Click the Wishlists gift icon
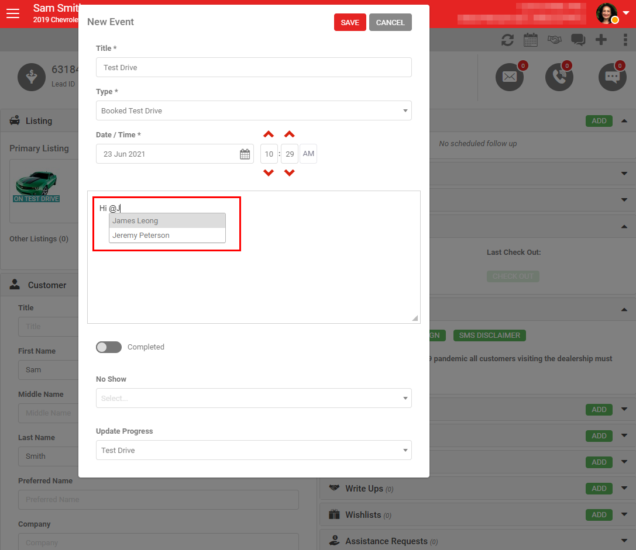Viewport: 636px width, 550px height. tap(334, 514)
